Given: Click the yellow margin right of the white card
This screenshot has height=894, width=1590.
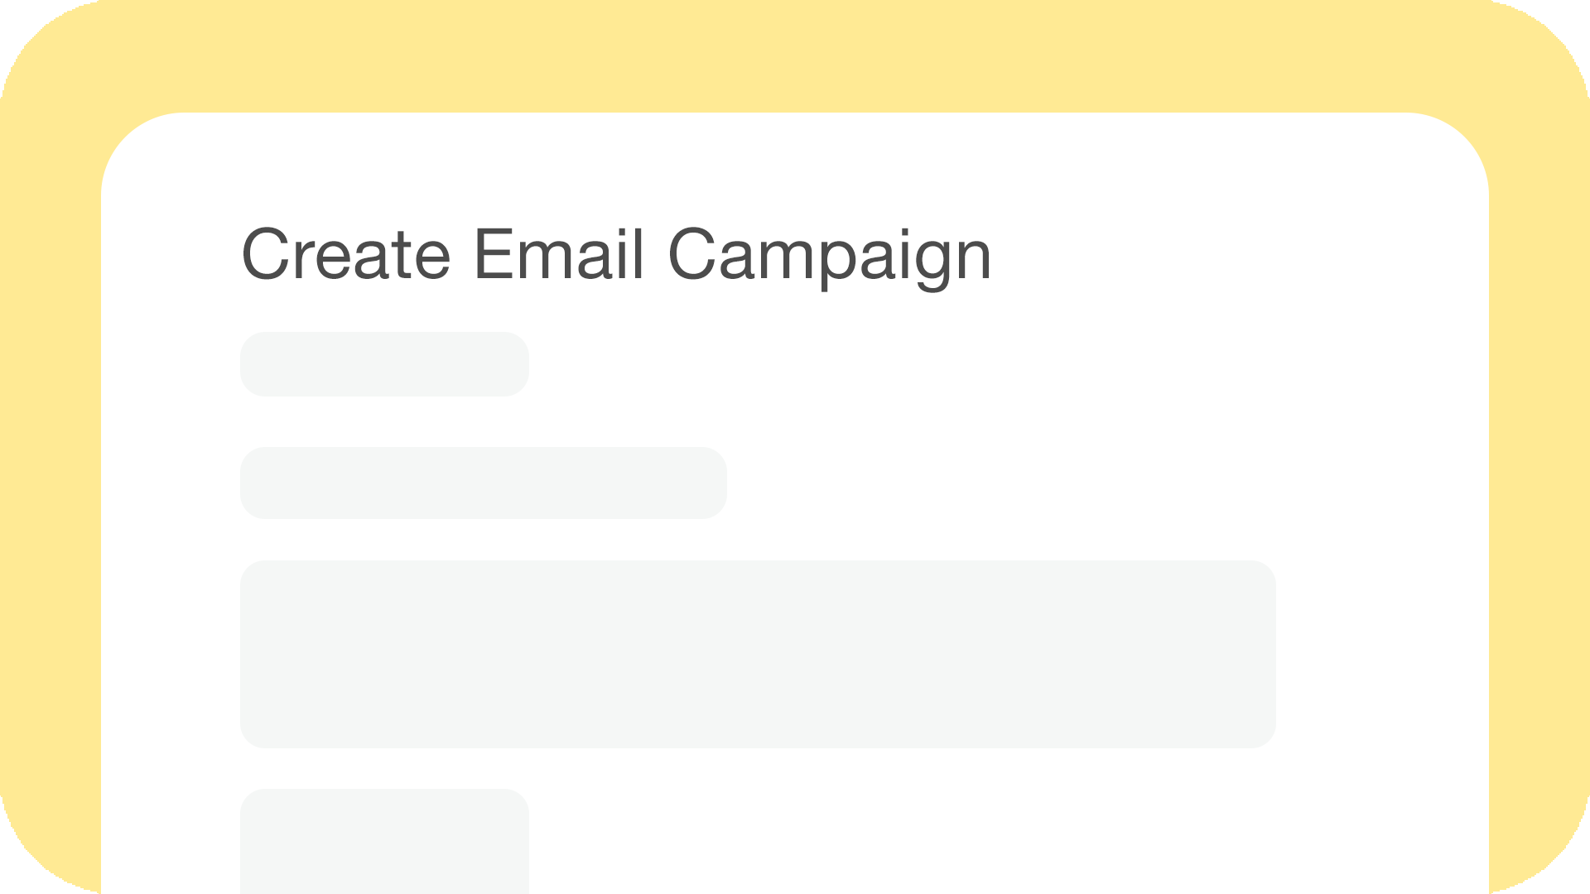Looking at the screenshot, I should pyautogui.click(x=1539, y=497).
